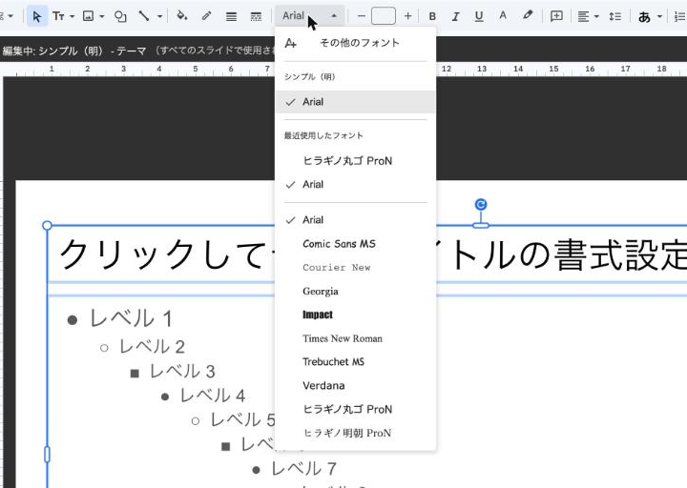Click the top-center resize handle under rotation icon
Image resolution: width=687 pixels, height=488 pixels.
coord(481,225)
